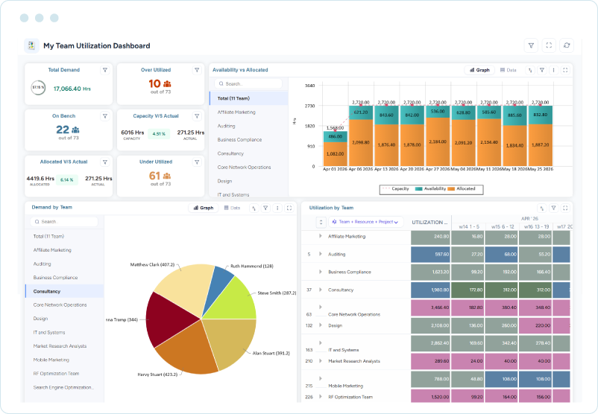
Task: Click the w14 1 - 5 week column header
Action: (469, 226)
